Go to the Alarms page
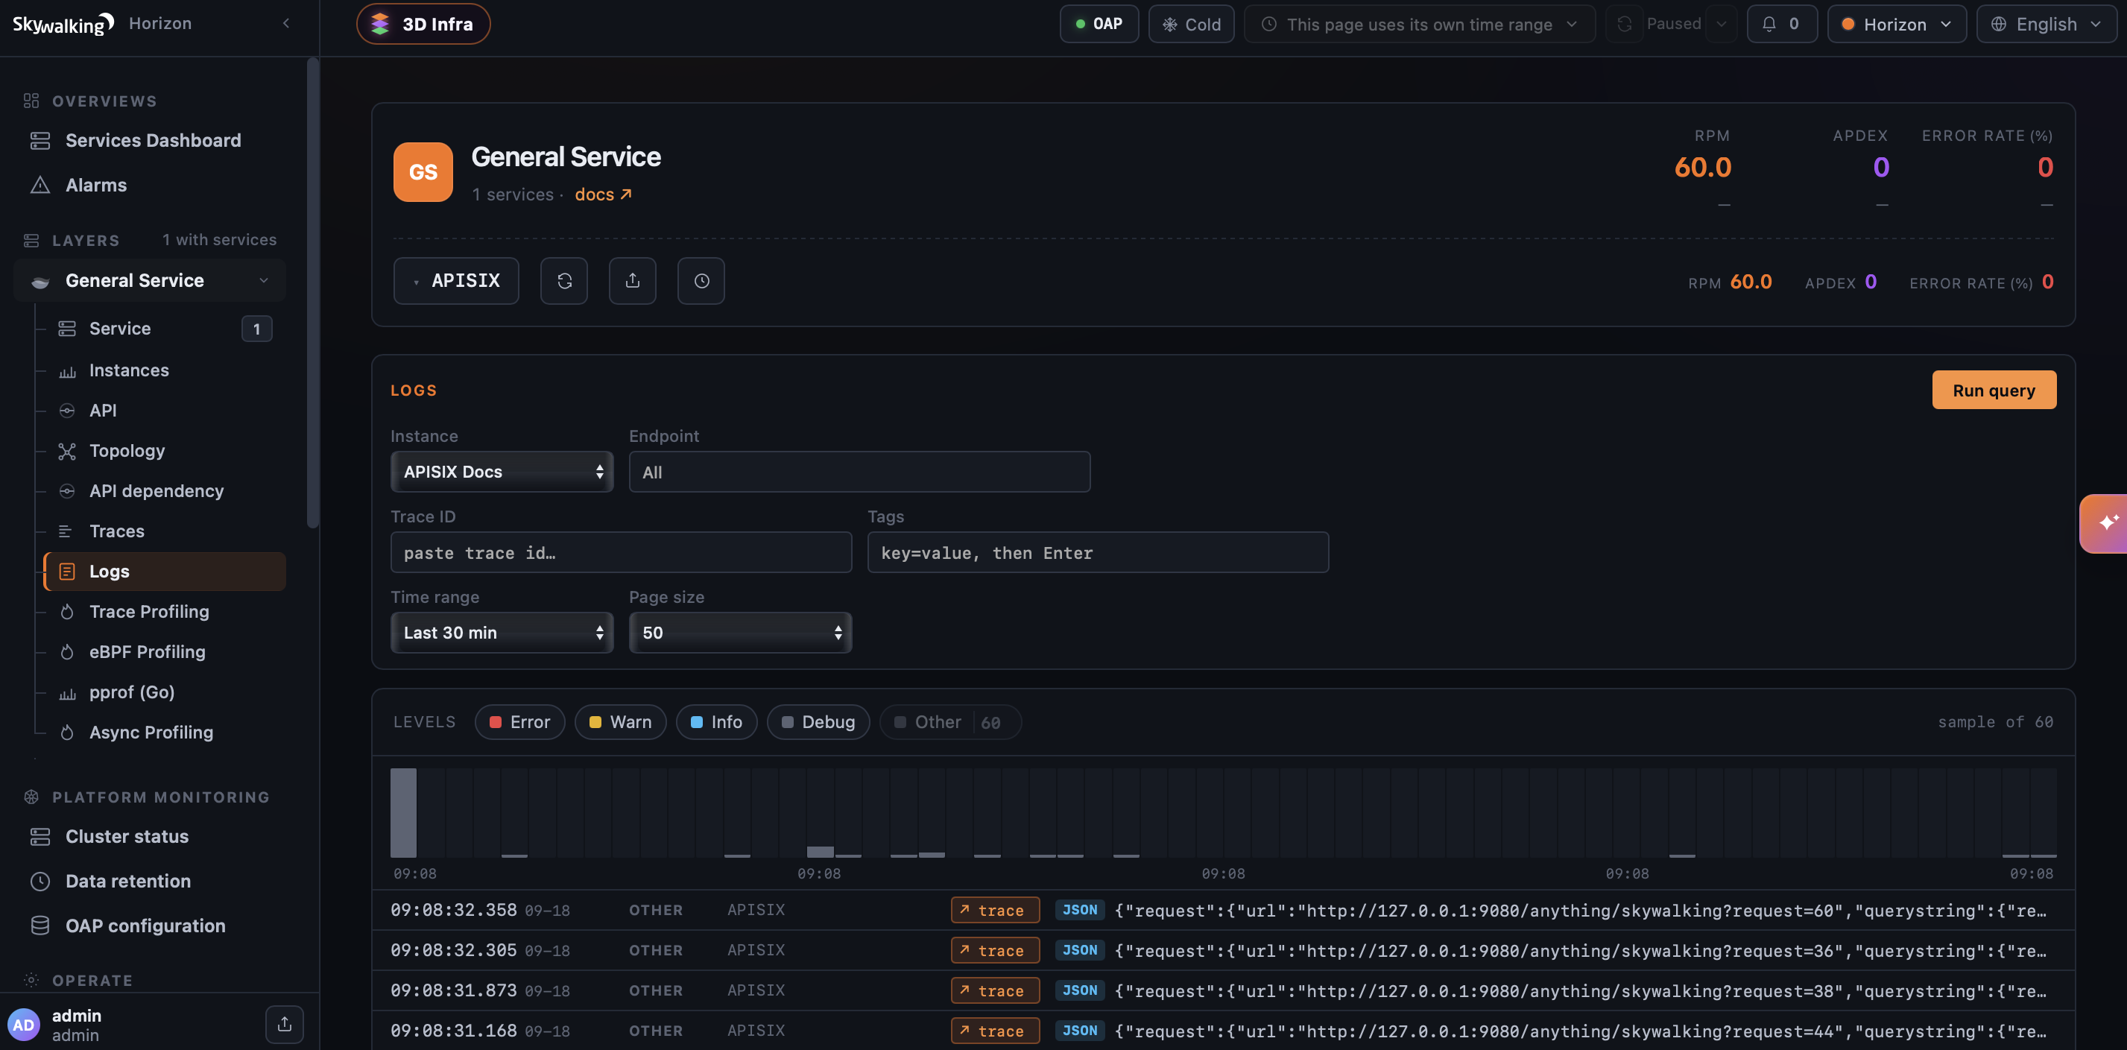This screenshot has height=1050, width=2127. coord(96,185)
